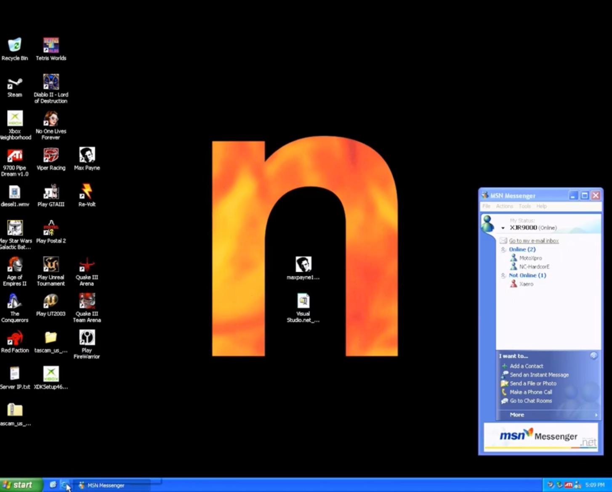The height and width of the screenshot is (492, 612).
Task: Open the Tools menu in MSN Messenger
Action: click(524, 206)
